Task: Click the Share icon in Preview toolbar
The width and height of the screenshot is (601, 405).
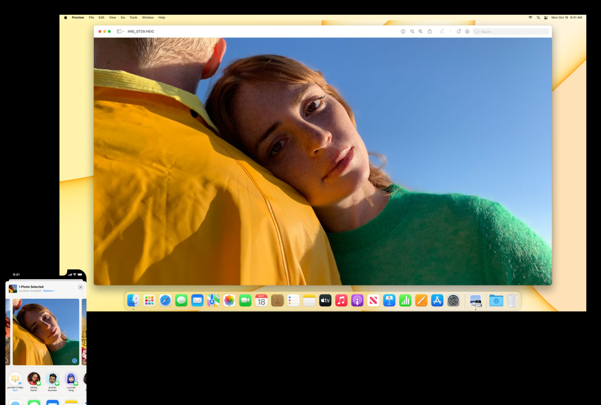Action: (x=430, y=31)
